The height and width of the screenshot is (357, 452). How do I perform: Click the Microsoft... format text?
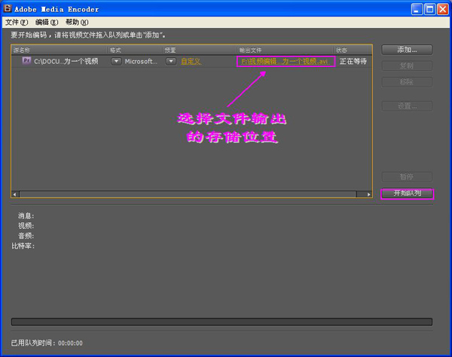141,61
